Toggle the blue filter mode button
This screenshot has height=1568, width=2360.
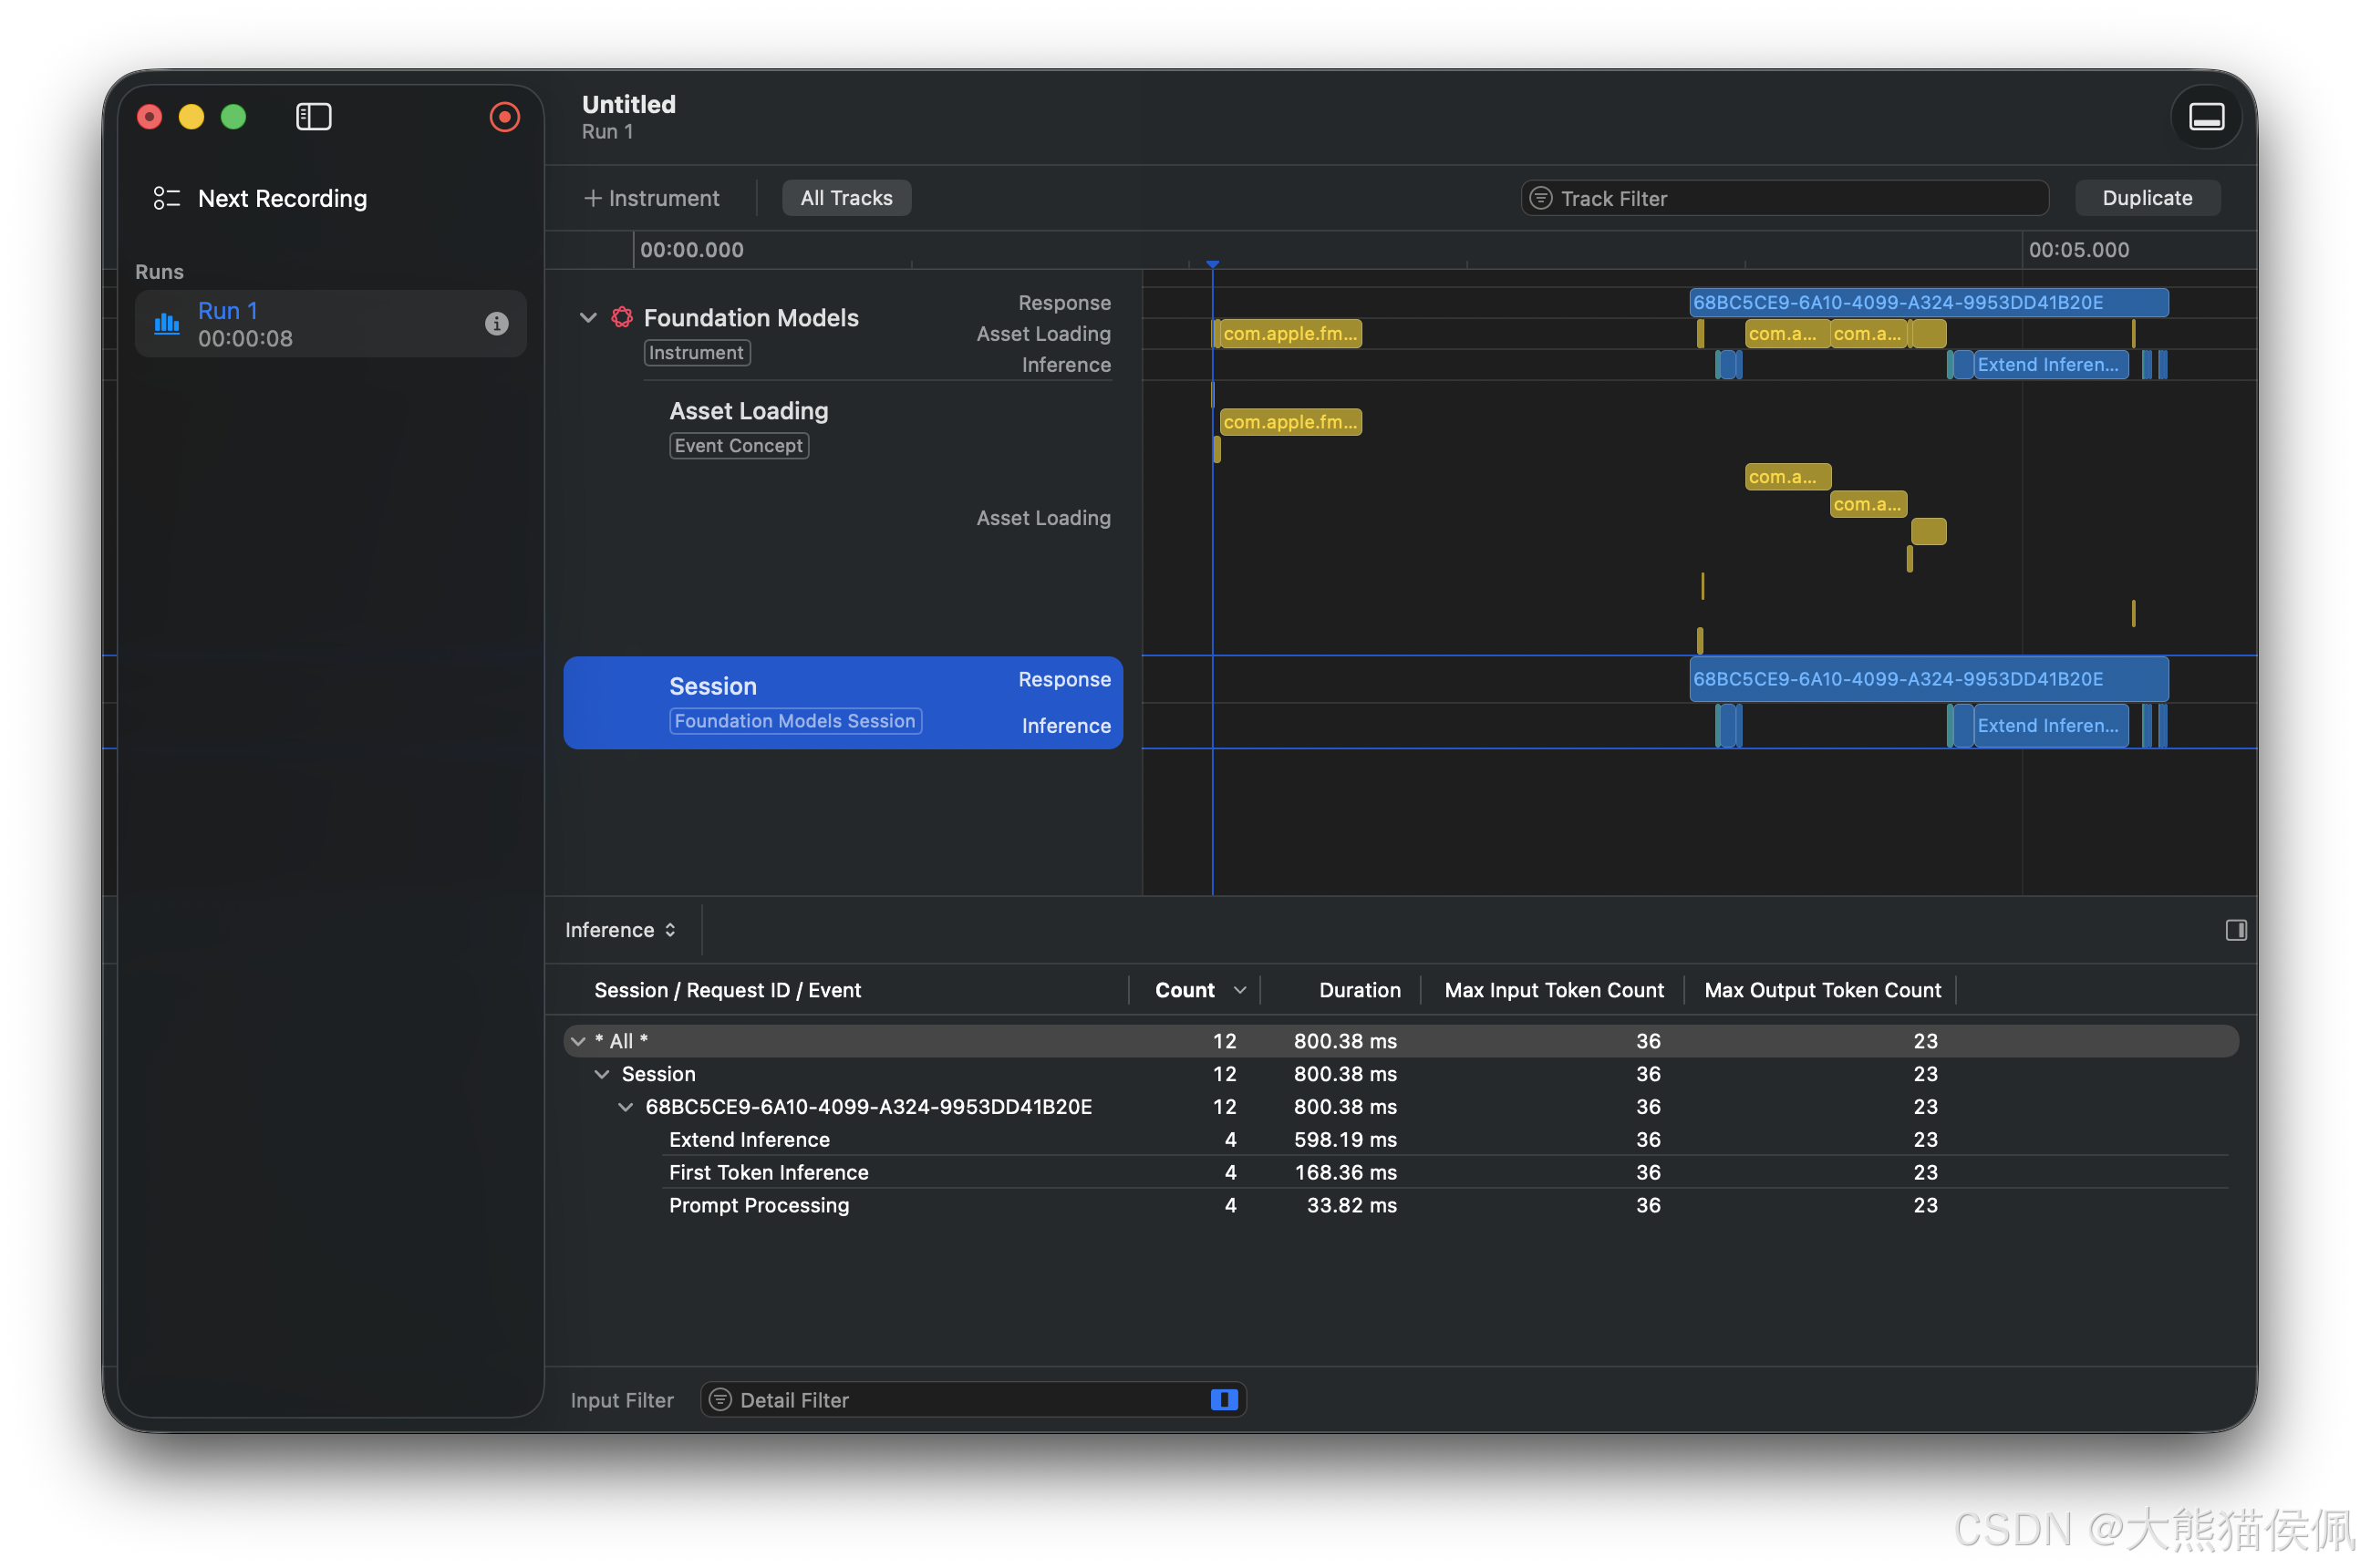point(1223,1400)
